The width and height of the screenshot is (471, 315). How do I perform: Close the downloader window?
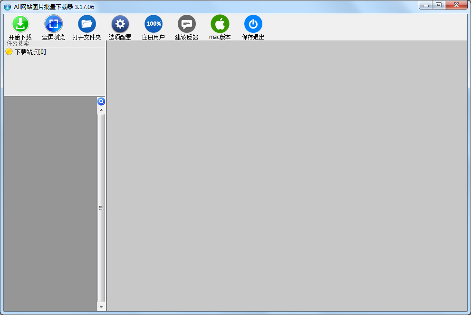click(456, 5)
